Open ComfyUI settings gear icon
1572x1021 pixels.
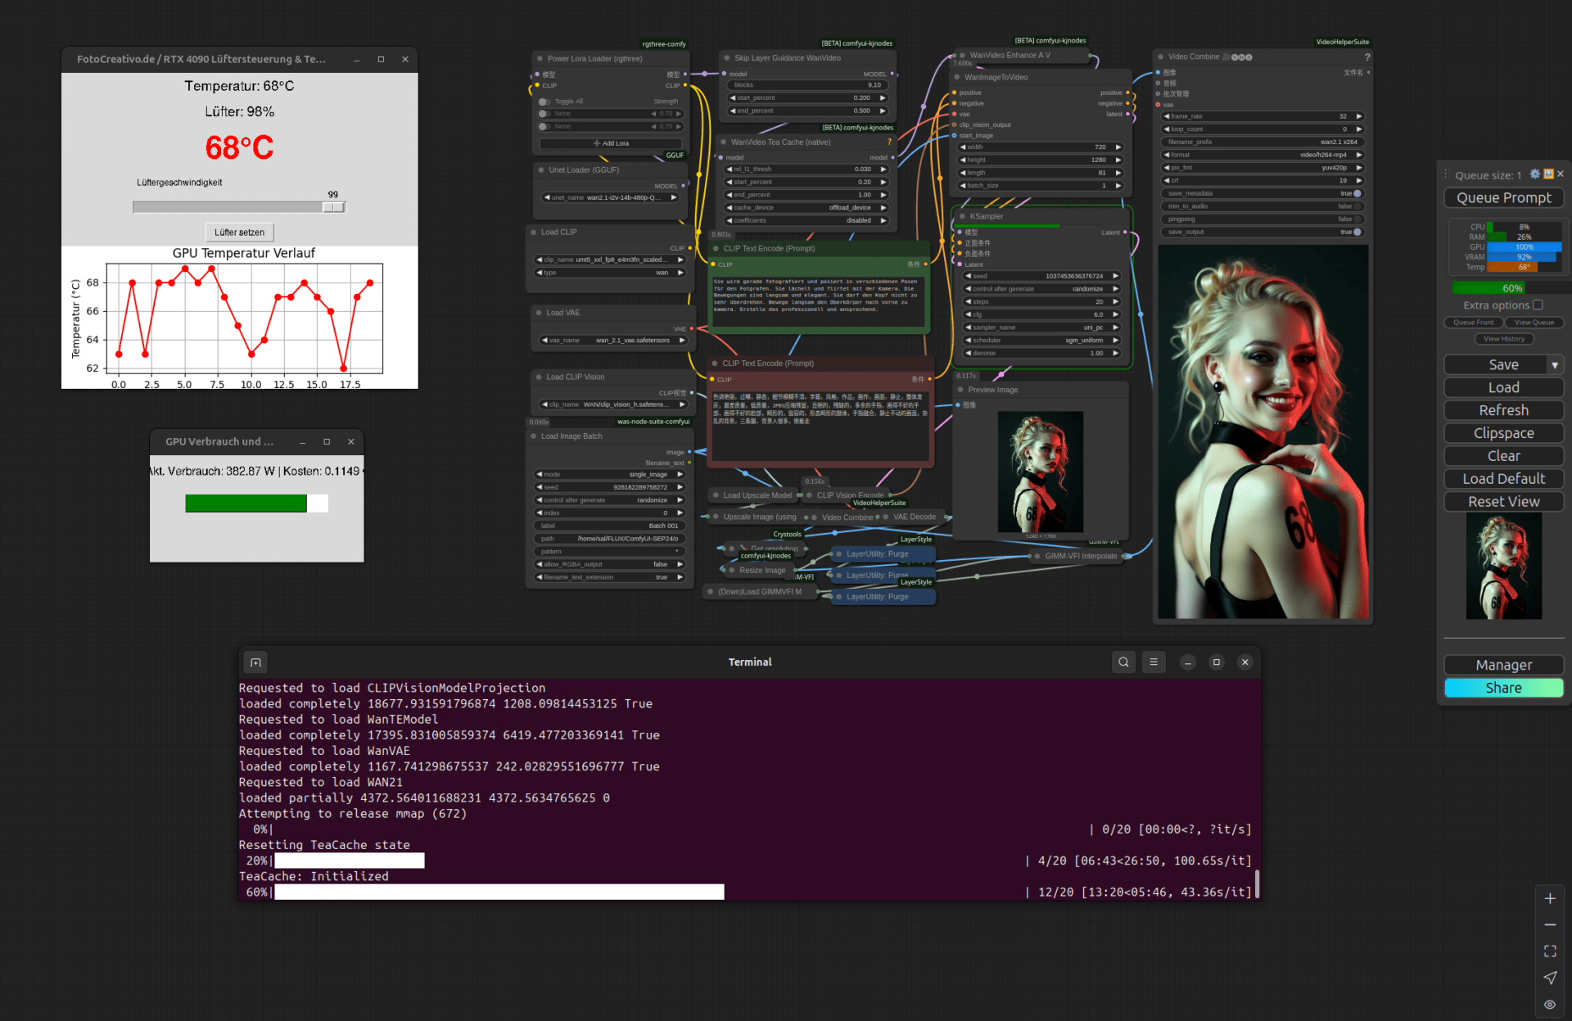tap(1535, 174)
